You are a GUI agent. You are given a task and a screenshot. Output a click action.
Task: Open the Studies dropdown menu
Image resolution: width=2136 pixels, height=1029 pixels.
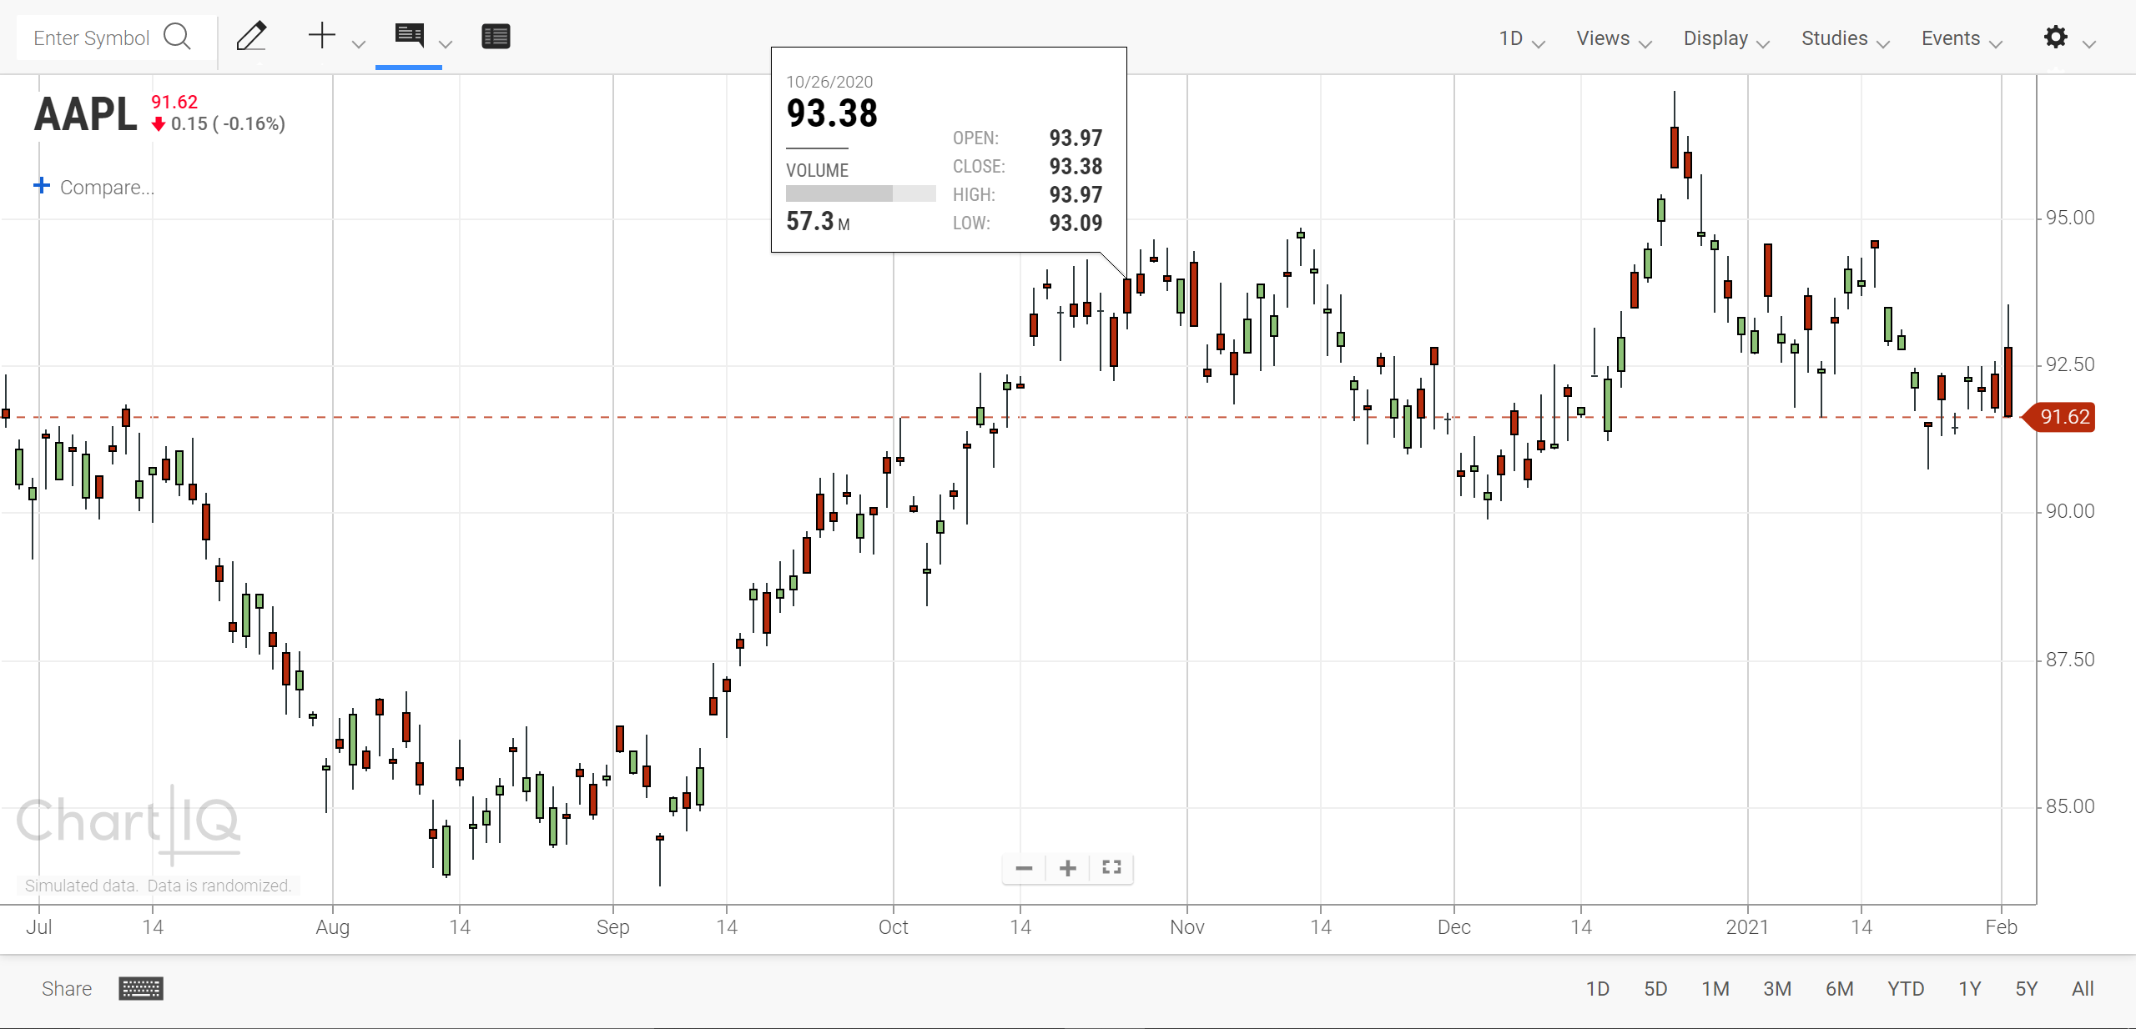coord(1845,38)
